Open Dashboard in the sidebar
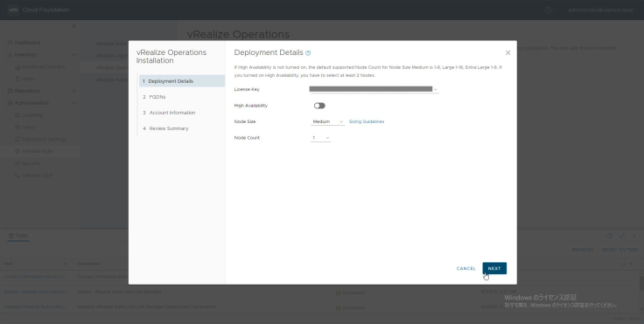Image resolution: width=644 pixels, height=324 pixels. pyautogui.click(x=27, y=43)
